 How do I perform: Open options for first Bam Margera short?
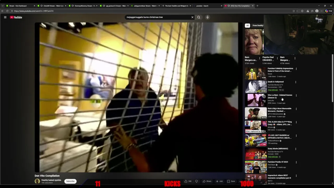(259, 58)
